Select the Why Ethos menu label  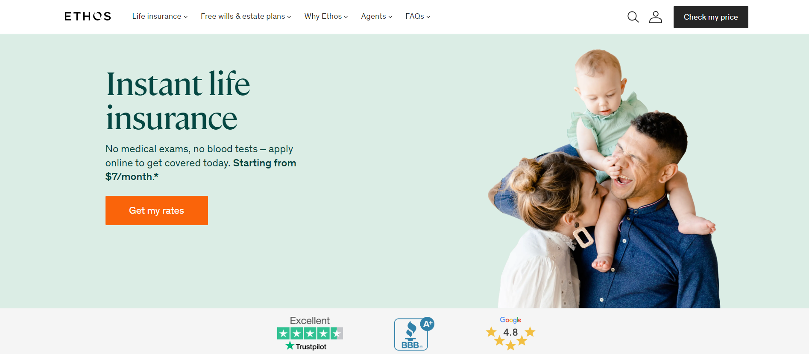tap(323, 16)
